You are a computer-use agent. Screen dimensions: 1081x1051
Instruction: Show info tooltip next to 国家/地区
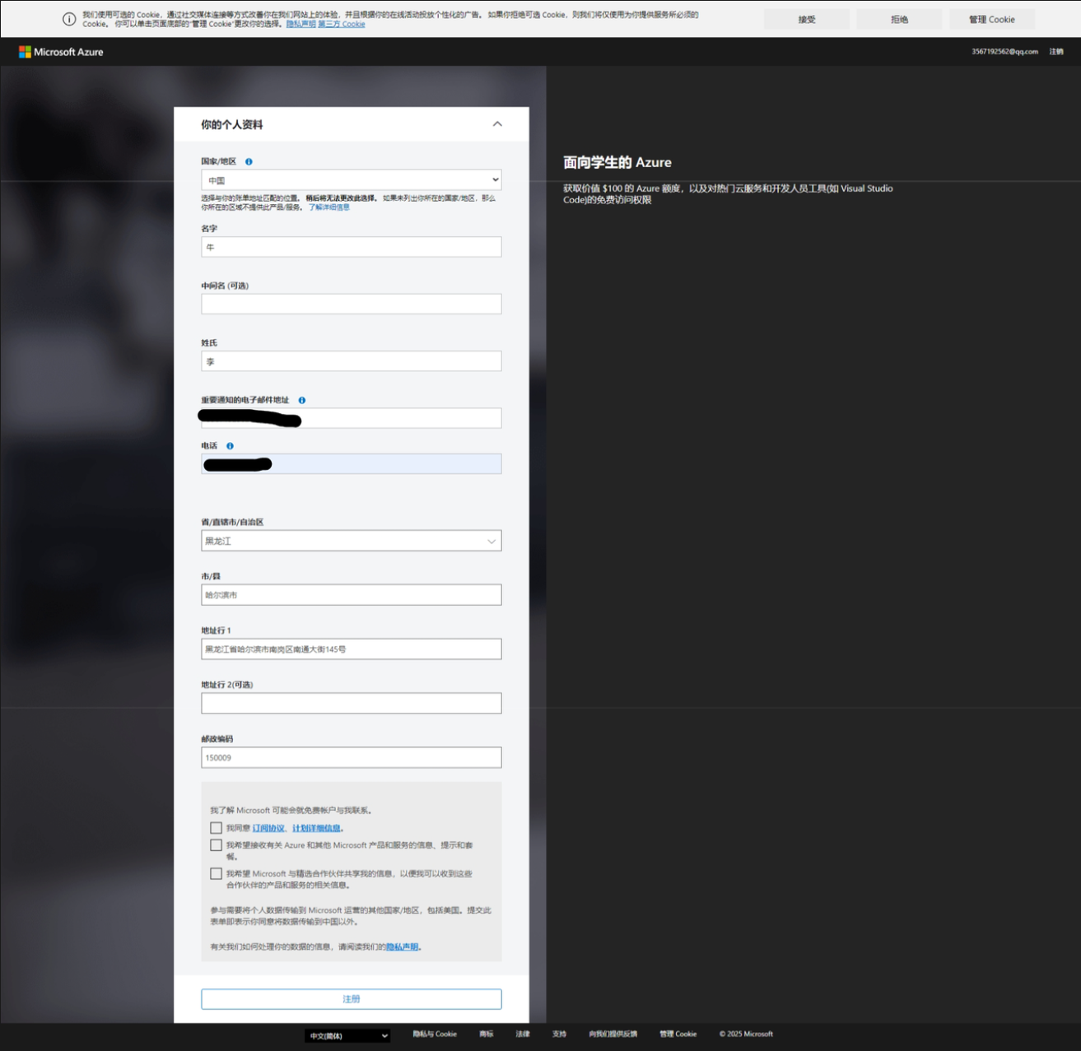[249, 161]
